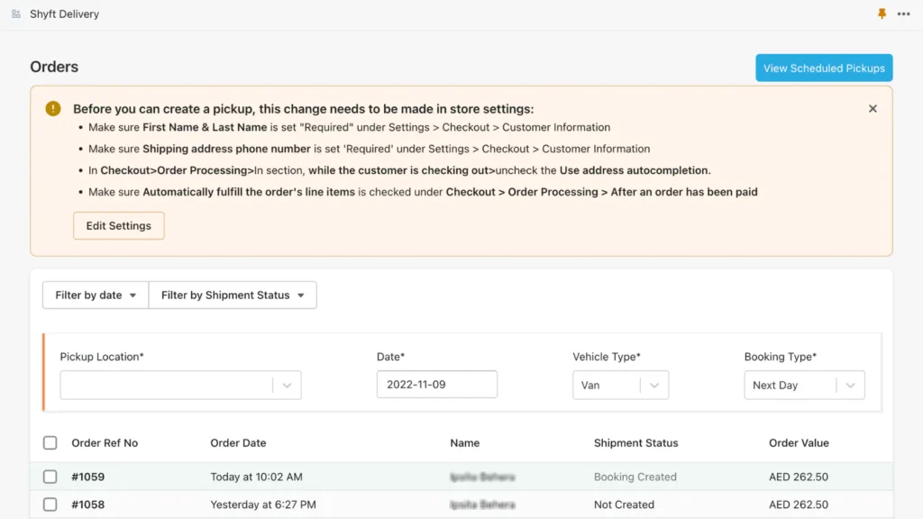This screenshot has height=519, width=923.
Task: Click the AED 262.50 value for order #1058
Action: (799, 505)
